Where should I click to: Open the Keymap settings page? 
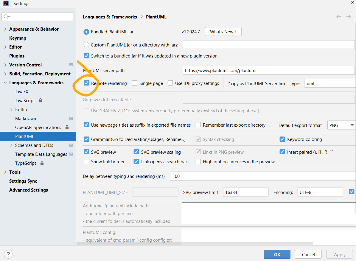click(x=18, y=38)
